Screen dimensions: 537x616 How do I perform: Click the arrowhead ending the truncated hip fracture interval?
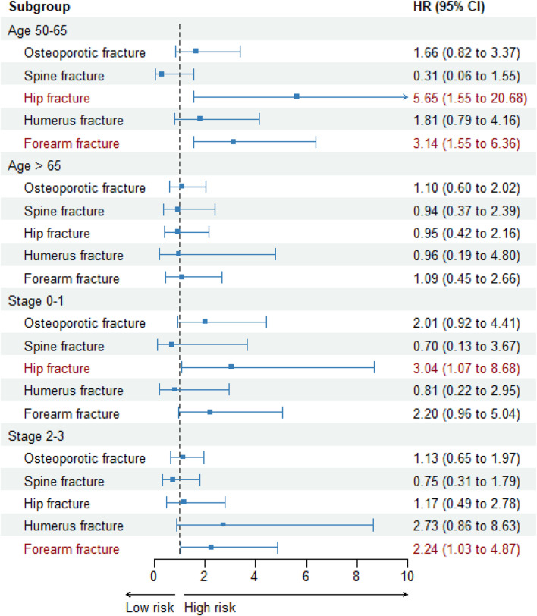[406, 96]
